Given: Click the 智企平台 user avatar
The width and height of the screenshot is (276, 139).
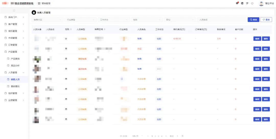Looking at the screenshot, I should pyautogui.click(x=261, y=4).
